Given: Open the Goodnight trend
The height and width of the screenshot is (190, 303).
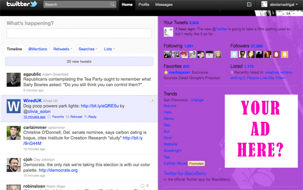Looking at the screenshot, I should coord(173,151).
